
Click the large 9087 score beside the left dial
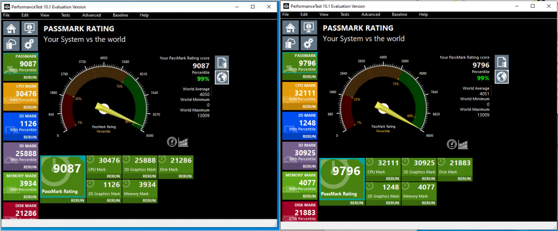201,65
